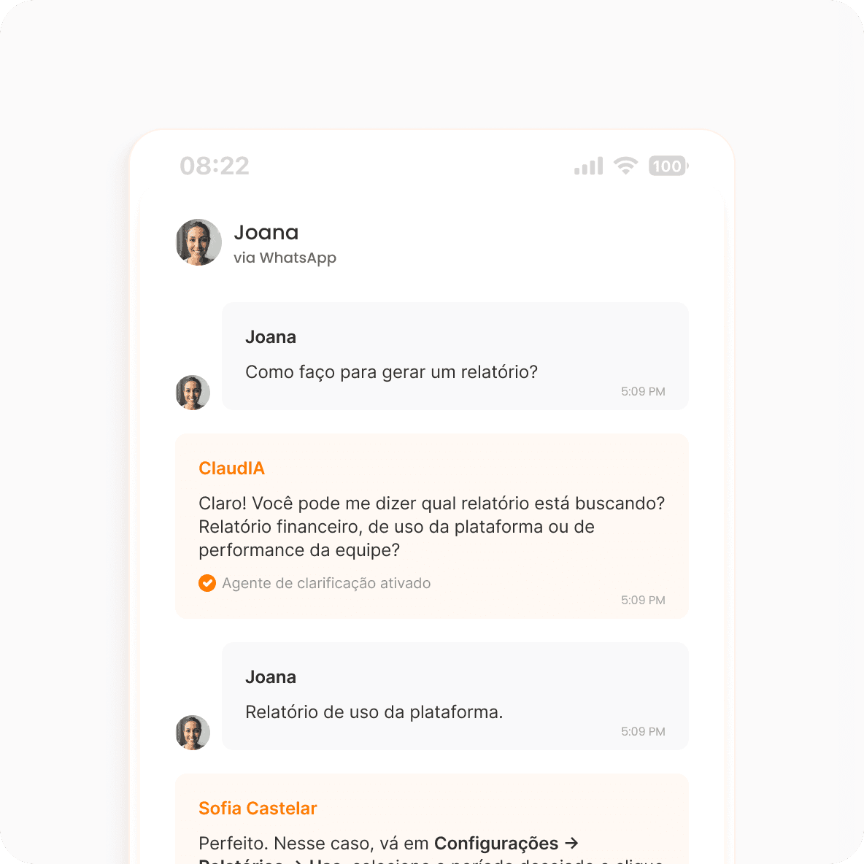
Task: Open Joana's large profile avatar in header
Action: 199,242
